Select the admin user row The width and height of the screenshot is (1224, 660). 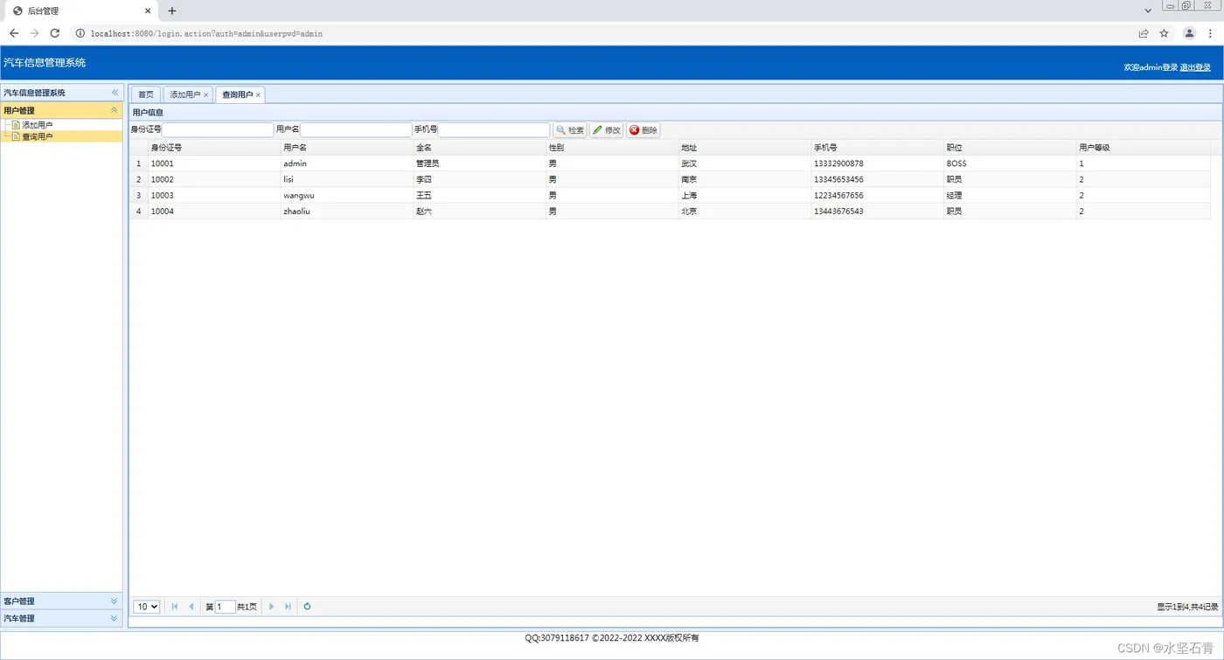coord(670,163)
